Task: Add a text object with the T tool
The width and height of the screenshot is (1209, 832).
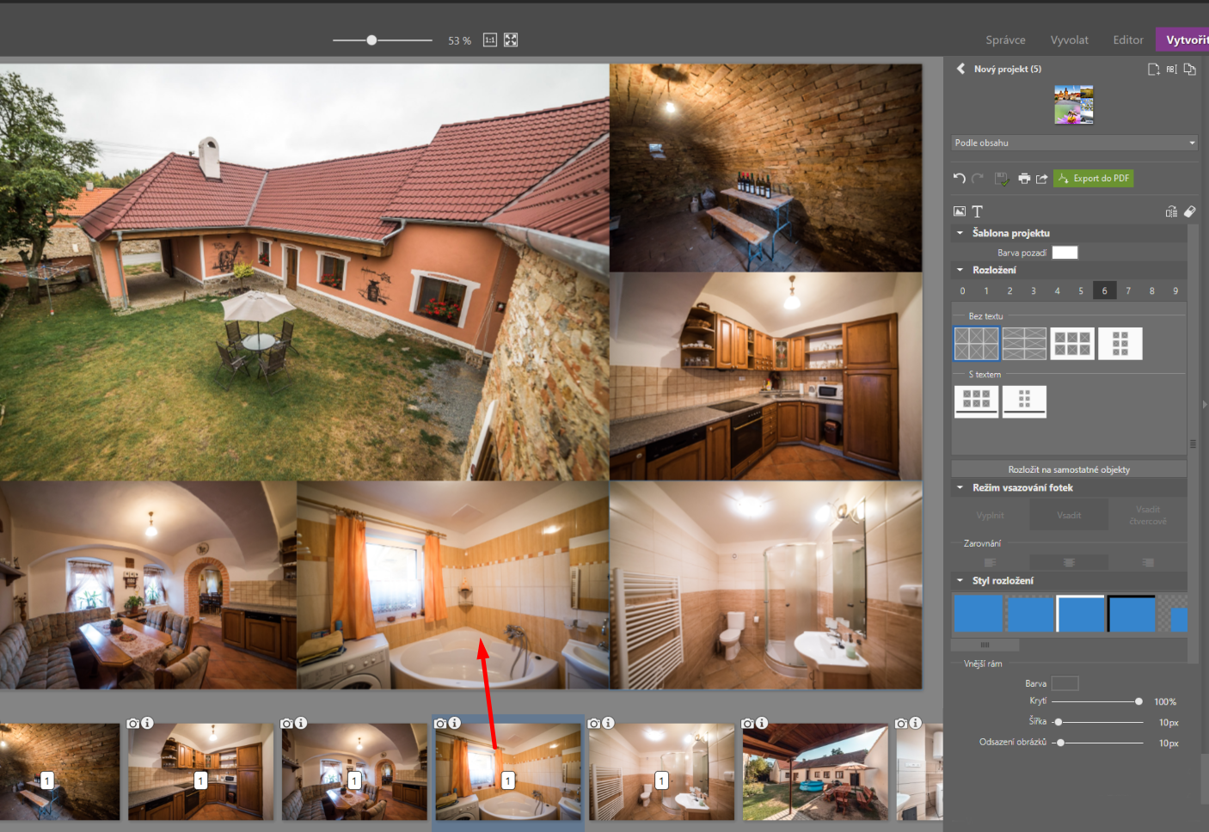Action: [977, 211]
